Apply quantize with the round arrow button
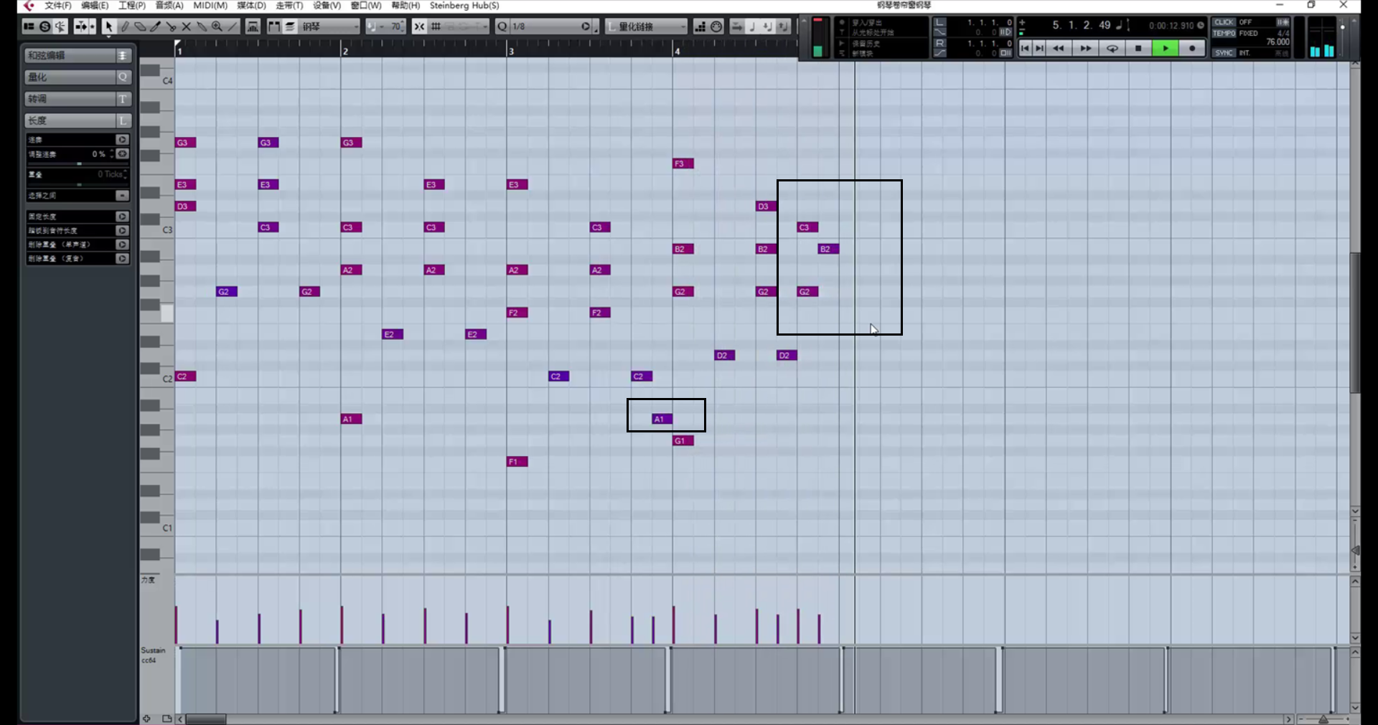This screenshot has width=1378, height=725. tap(586, 27)
